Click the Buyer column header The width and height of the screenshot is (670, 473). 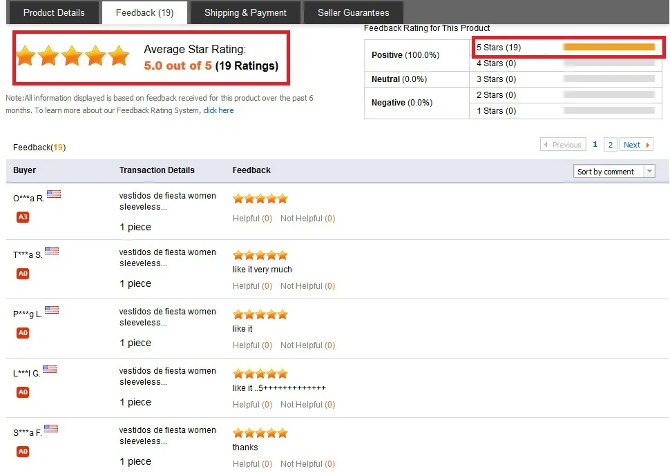coord(24,170)
